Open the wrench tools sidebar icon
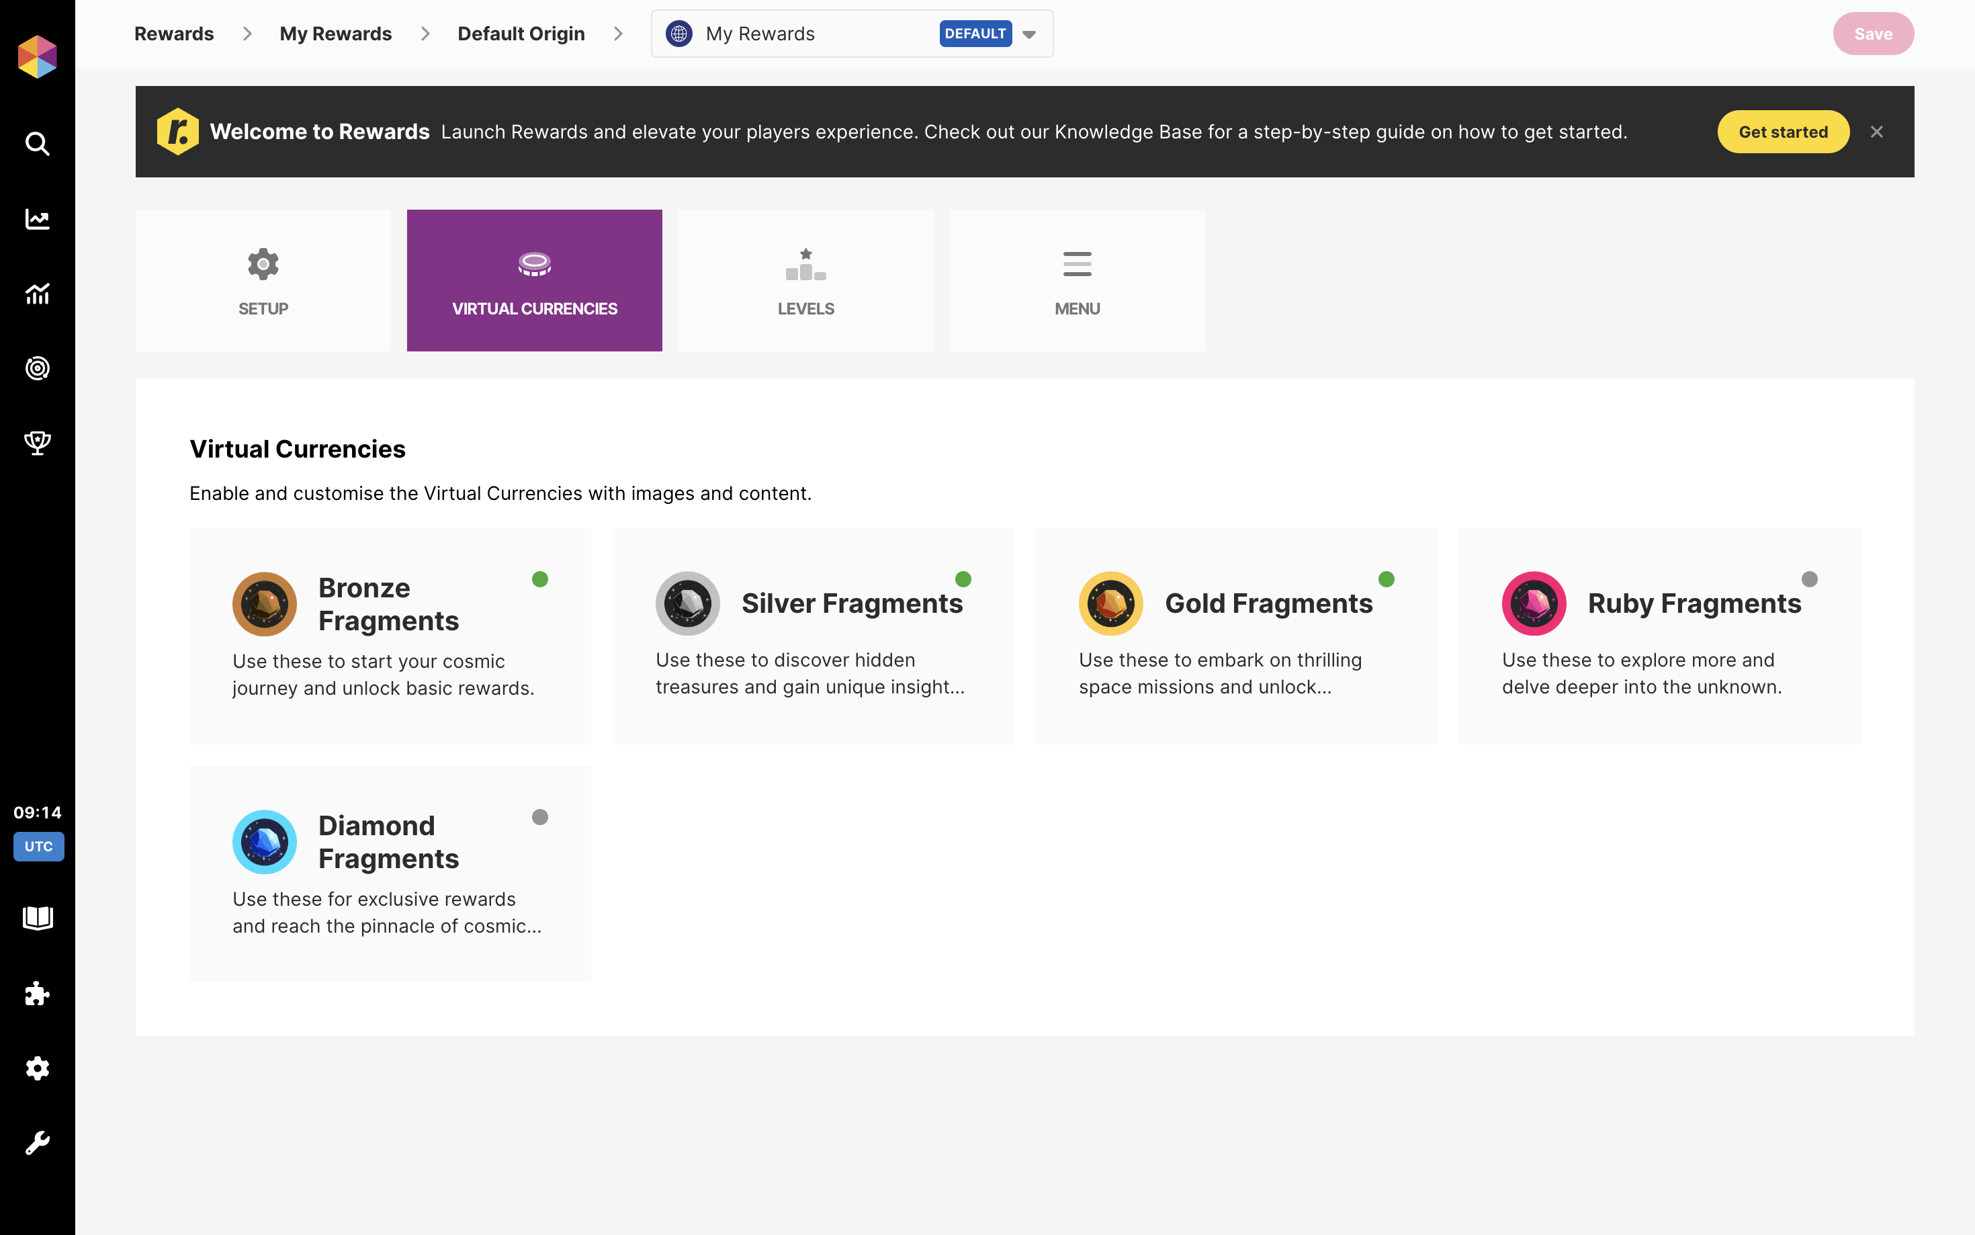The height and width of the screenshot is (1235, 1975). click(x=38, y=1143)
